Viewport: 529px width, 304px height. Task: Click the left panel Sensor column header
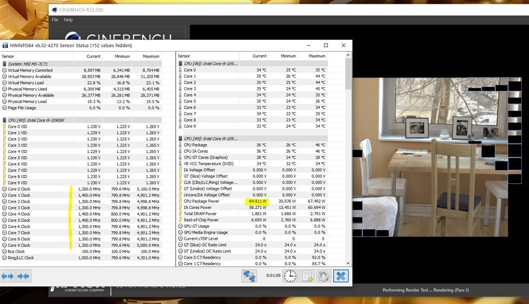(8, 56)
